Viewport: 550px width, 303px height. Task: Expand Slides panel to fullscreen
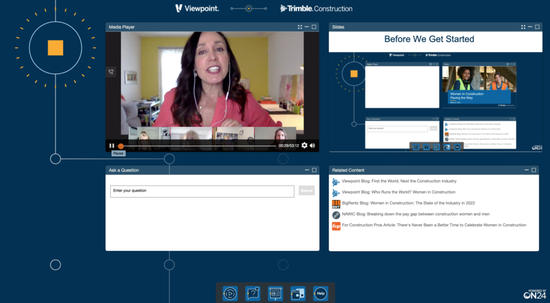523,27
